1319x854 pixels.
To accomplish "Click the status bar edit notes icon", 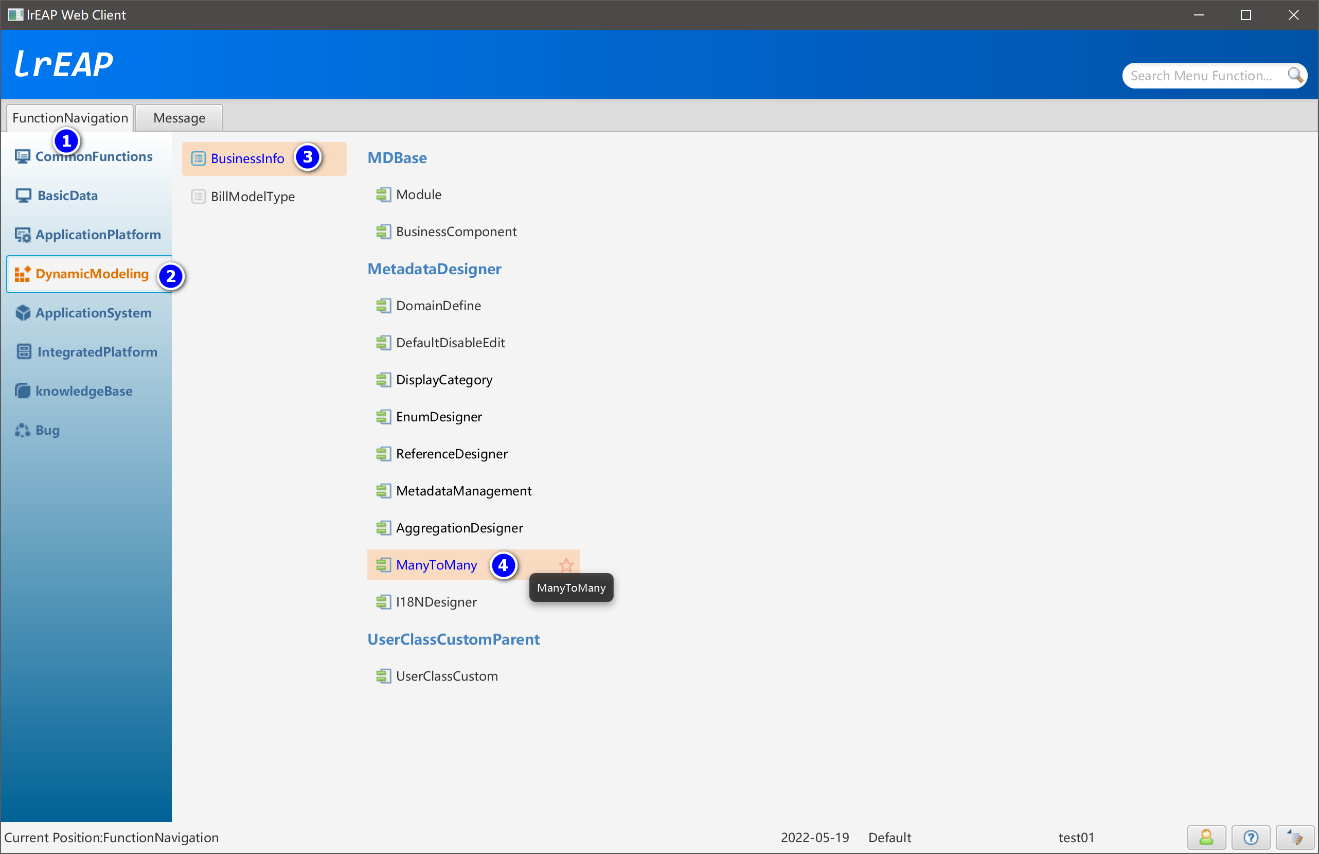I will 1295,838.
